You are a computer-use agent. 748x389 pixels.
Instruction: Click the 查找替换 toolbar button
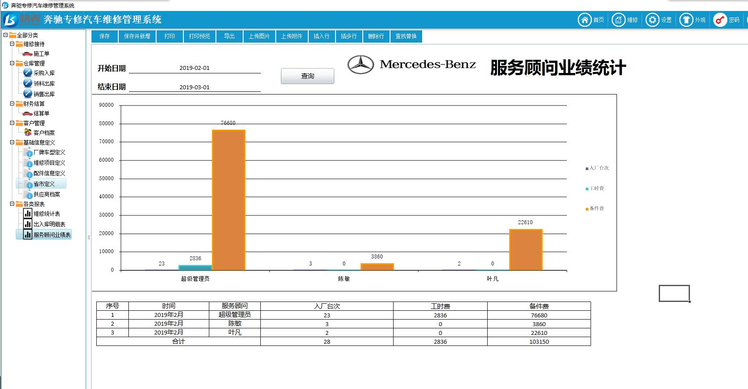click(406, 36)
